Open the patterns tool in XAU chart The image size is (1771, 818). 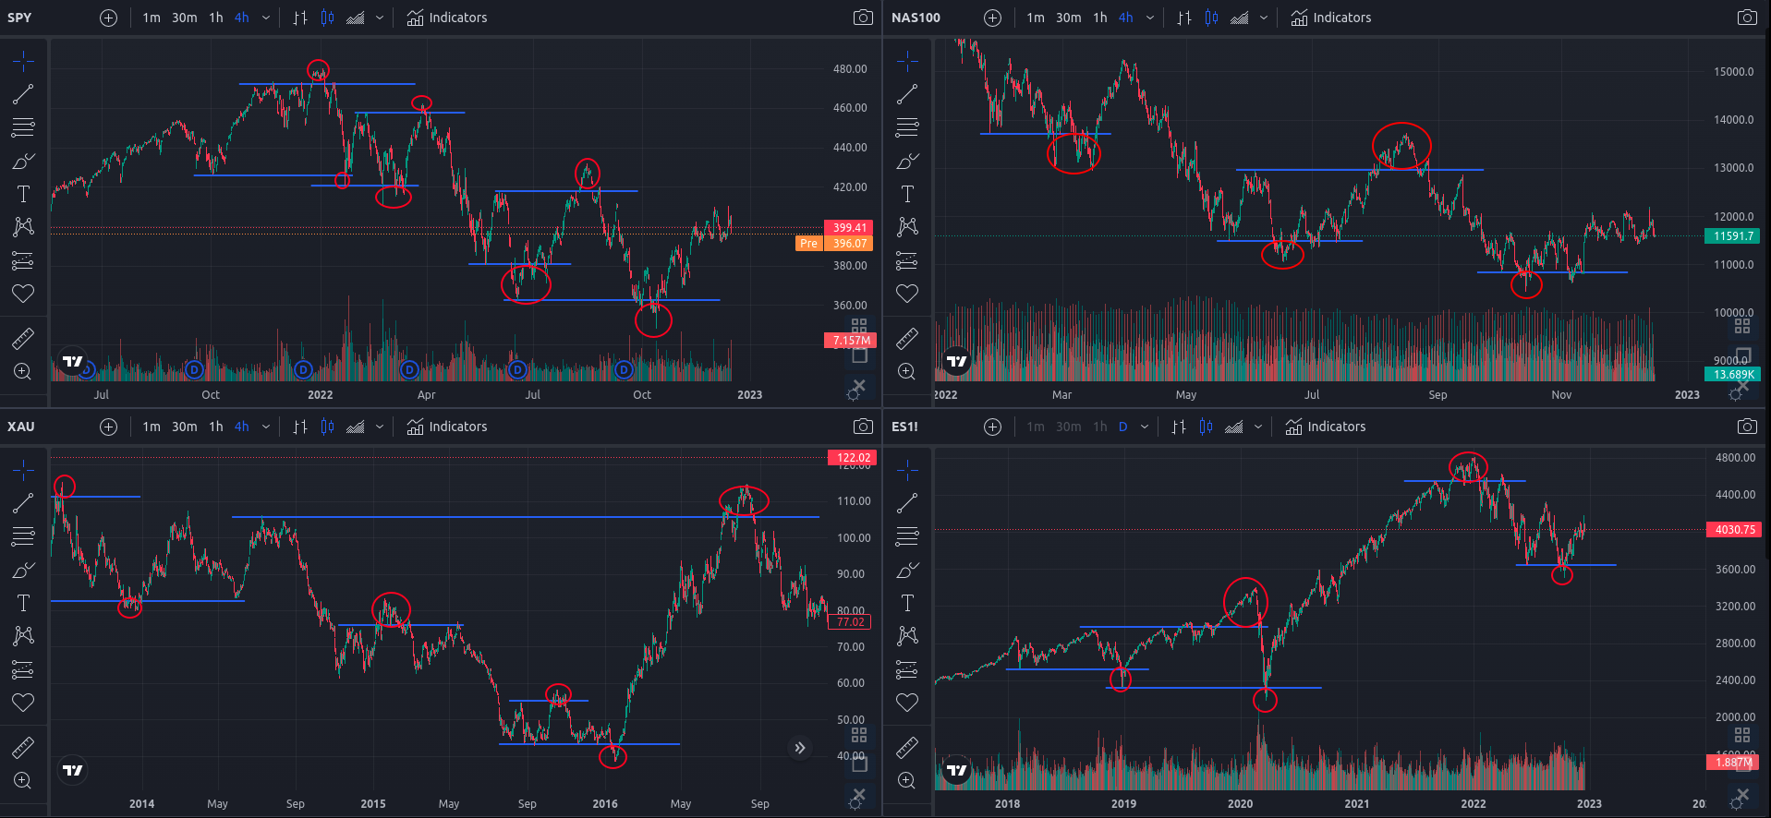point(23,636)
